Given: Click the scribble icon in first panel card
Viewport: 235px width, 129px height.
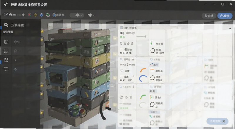Looking at the screenshot, I should (x=122, y=33).
